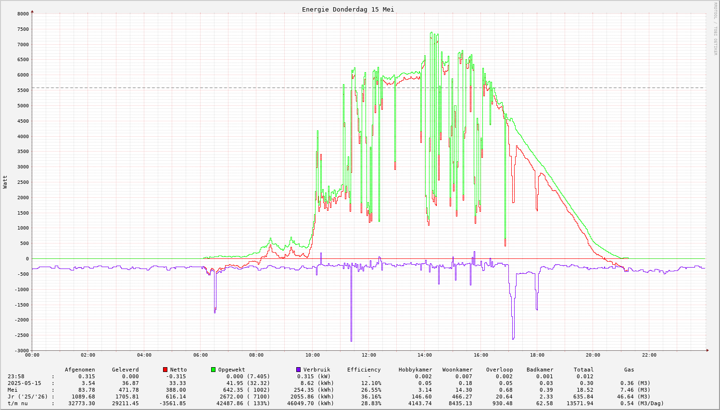Click the chart title Energie Donderdag 15 Mei
Viewport: 720px width, 410px height.
pos(348,10)
